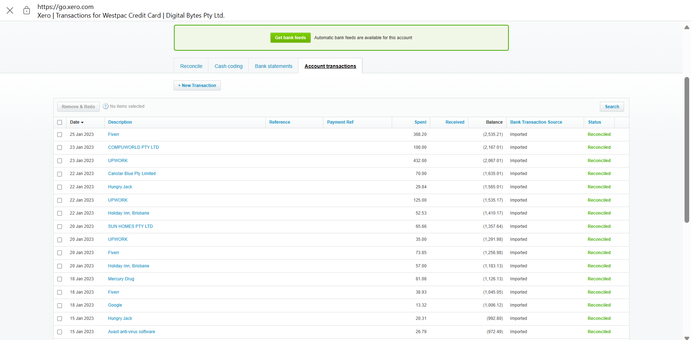Open the Fiverr 38.93 transaction link
The width and height of the screenshot is (691, 340).
pyautogui.click(x=113, y=292)
